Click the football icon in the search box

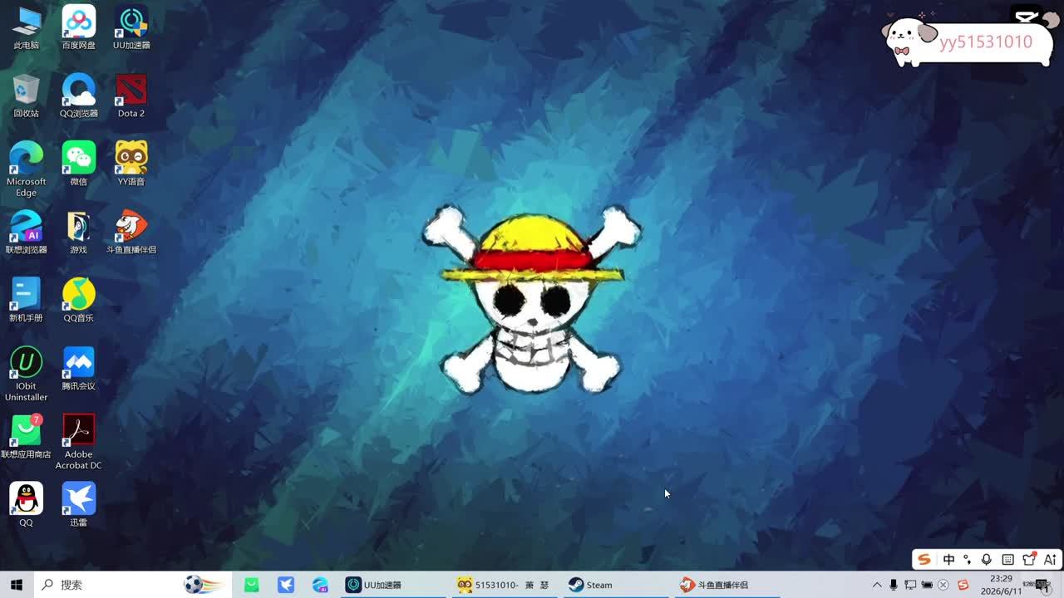coord(204,585)
